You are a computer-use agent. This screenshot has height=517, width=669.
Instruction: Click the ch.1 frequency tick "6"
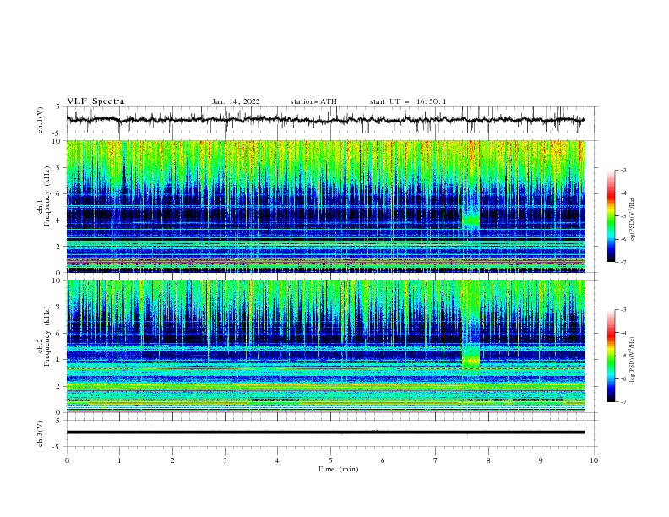(x=59, y=193)
